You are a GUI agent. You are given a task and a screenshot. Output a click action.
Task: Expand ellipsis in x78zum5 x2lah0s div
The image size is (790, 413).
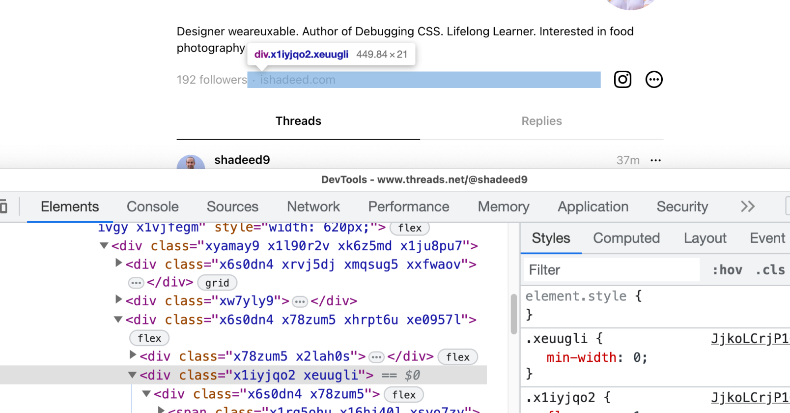376,357
